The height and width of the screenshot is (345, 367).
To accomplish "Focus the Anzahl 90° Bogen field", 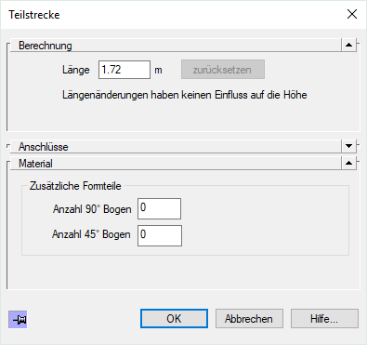I will 159,208.
